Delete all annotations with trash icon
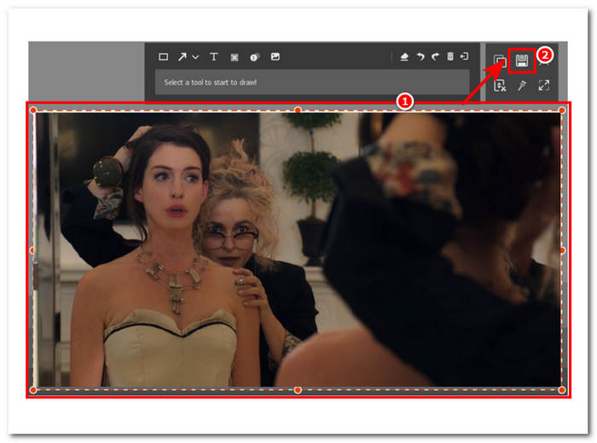Viewport: 597px width, 443px height. tap(450, 57)
